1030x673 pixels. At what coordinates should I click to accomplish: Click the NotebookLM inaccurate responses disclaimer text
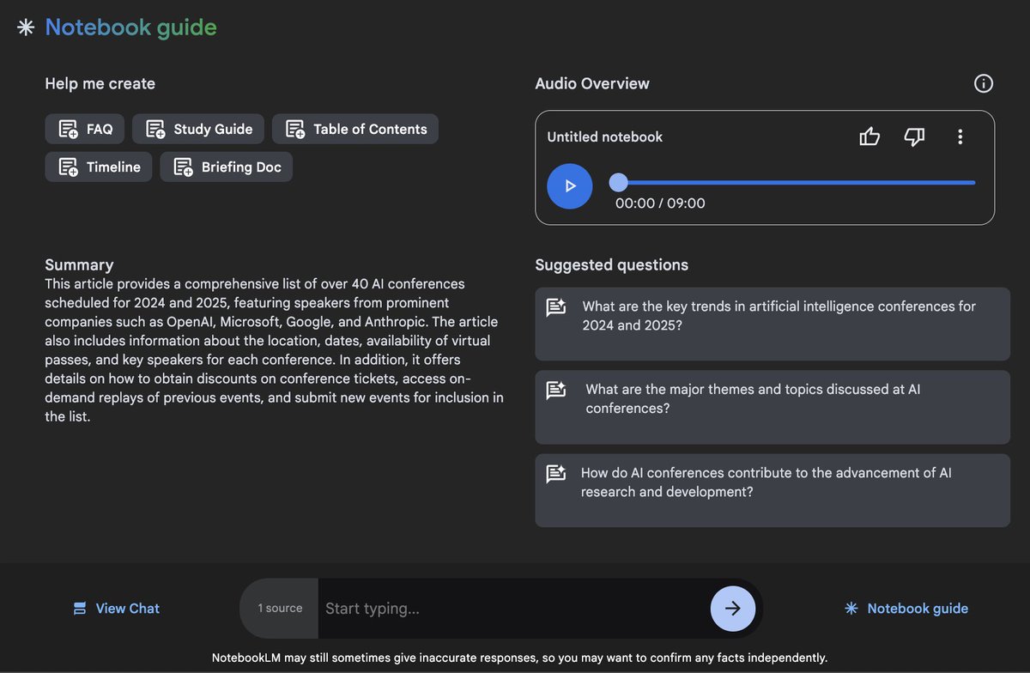pos(519,658)
